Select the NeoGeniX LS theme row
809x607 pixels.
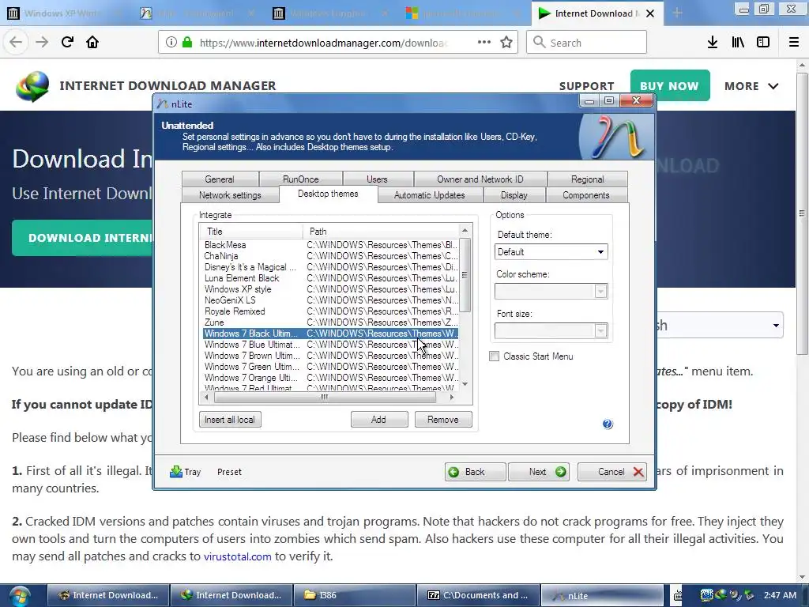coord(330,300)
